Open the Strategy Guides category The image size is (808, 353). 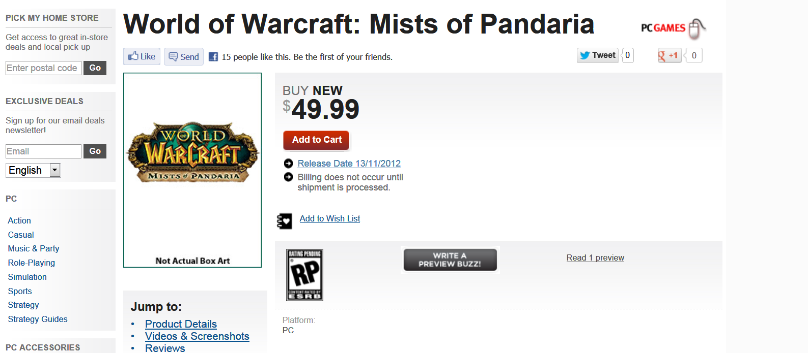pos(38,319)
